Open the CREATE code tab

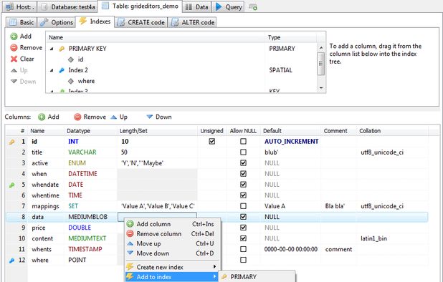pyautogui.click(x=141, y=22)
